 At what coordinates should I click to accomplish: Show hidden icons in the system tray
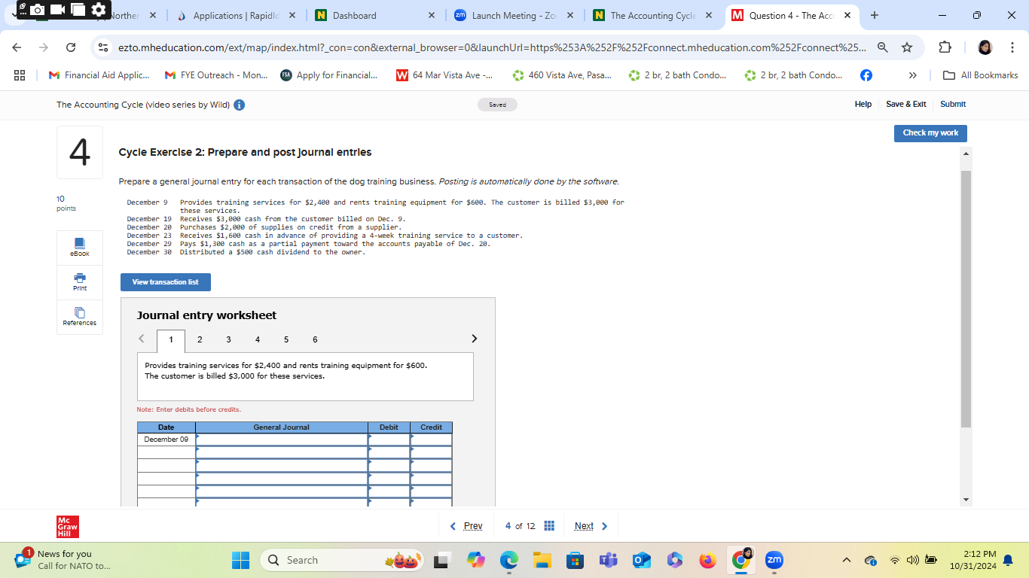[846, 560]
